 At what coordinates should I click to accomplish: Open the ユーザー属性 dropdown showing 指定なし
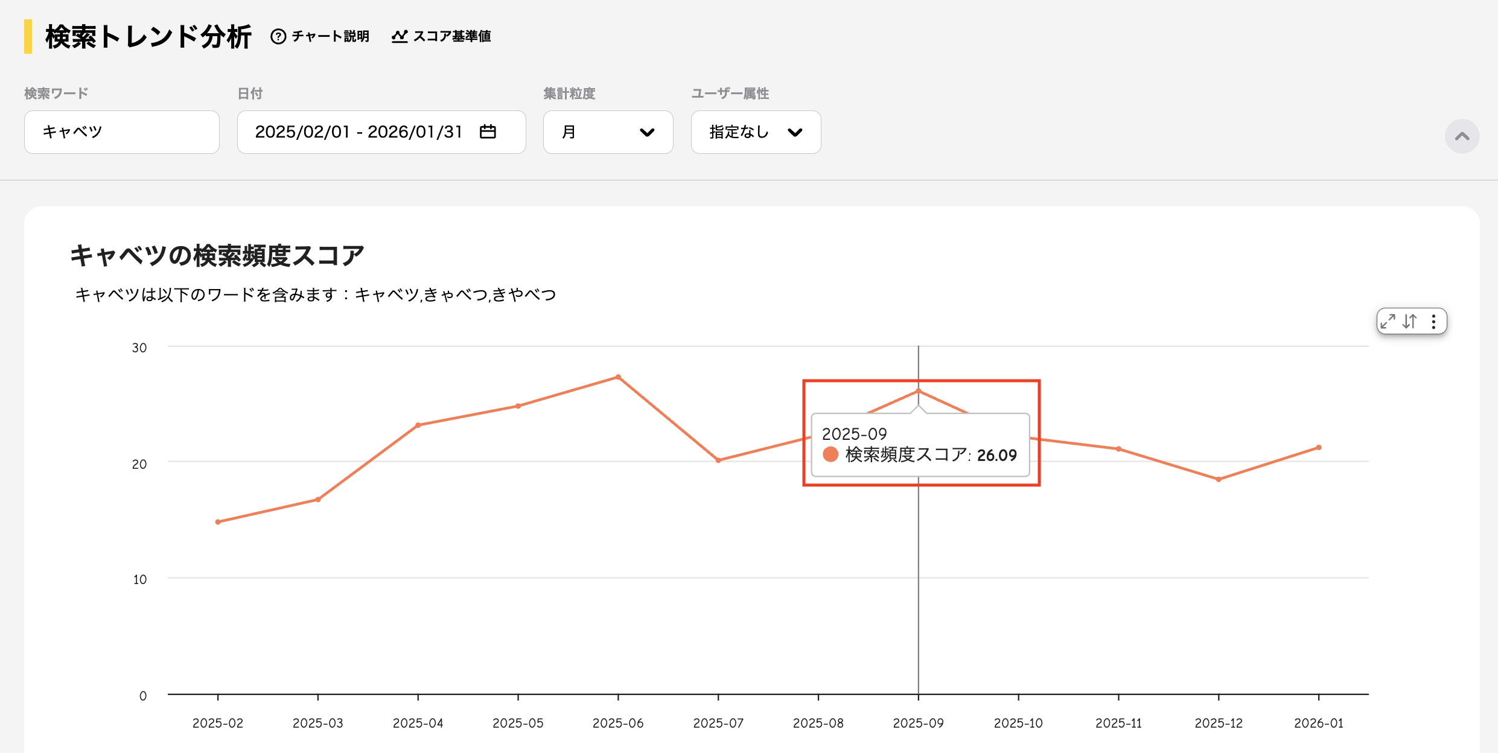[756, 132]
